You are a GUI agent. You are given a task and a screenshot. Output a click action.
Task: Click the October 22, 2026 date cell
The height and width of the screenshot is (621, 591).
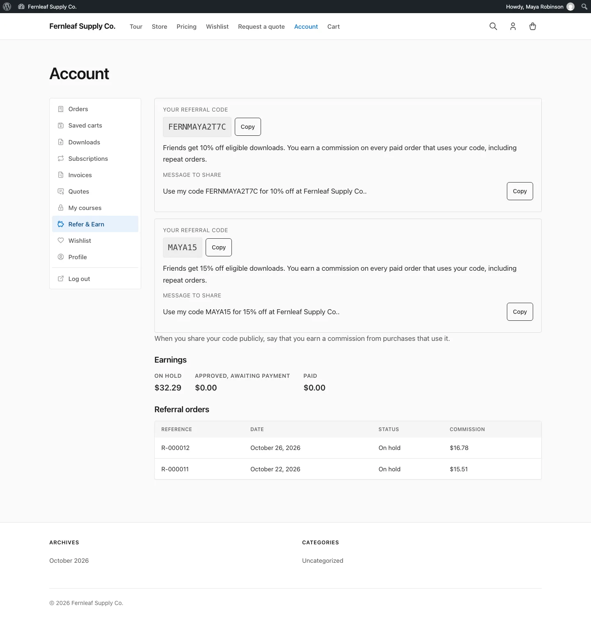[x=275, y=469]
